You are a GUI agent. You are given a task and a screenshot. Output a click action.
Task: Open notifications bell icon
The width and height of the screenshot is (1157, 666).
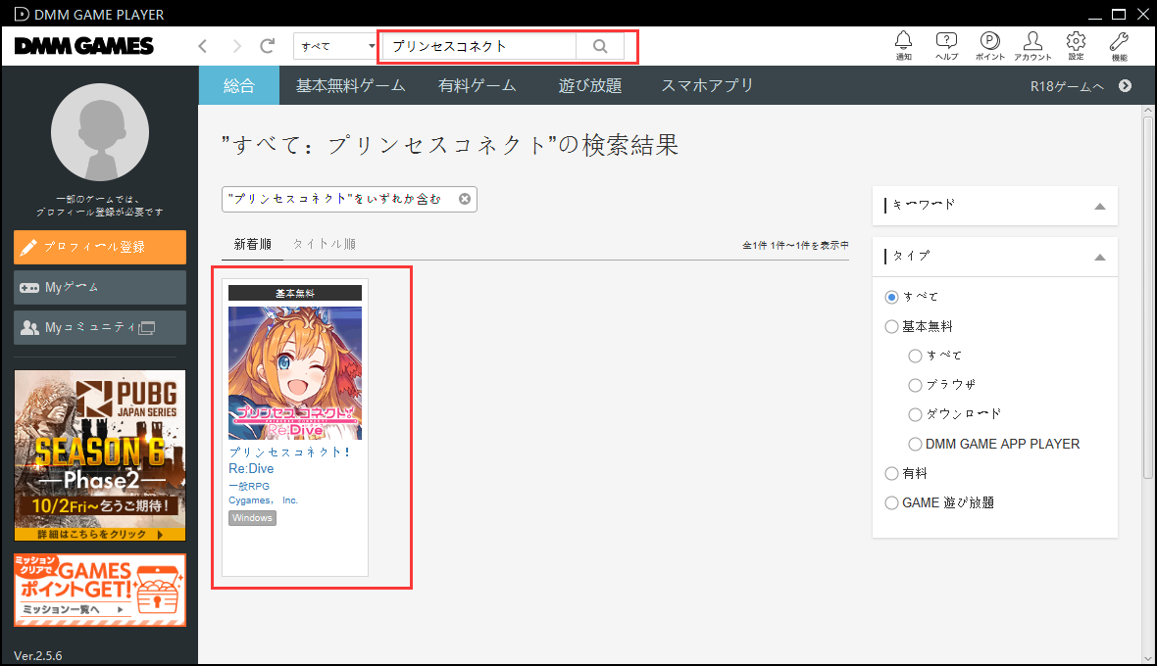tap(903, 45)
